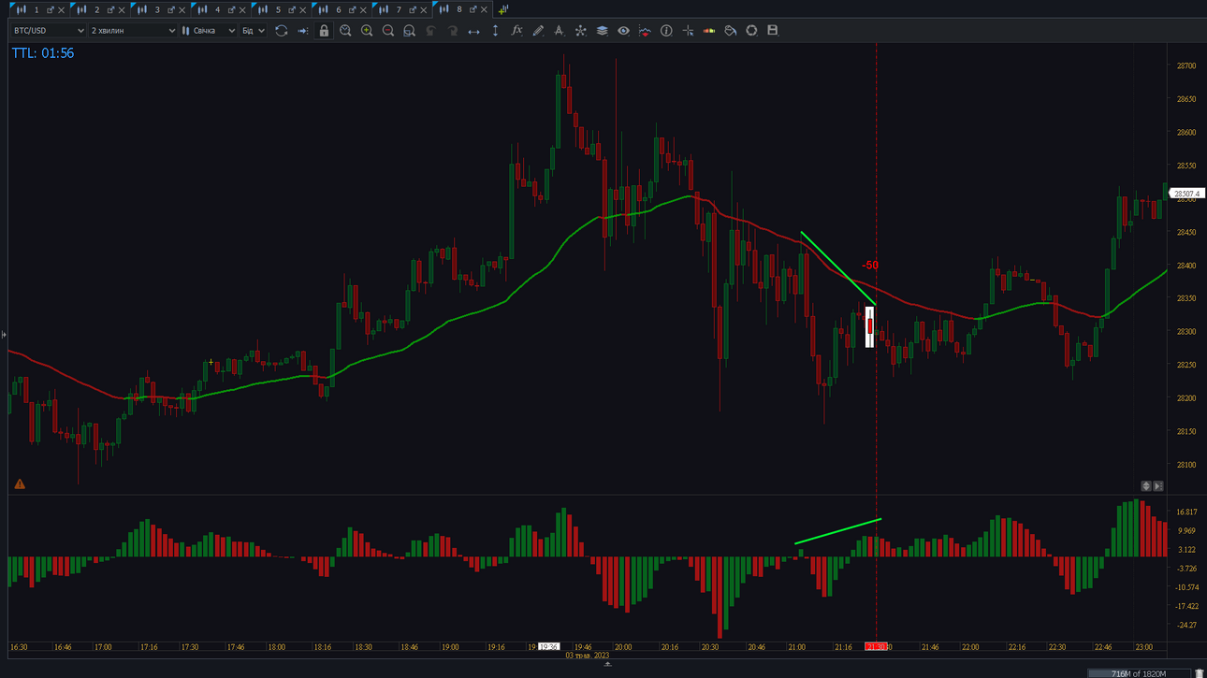The image size is (1207, 678).
Task: Open the BTC/USD symbol dropdown
Action: 49,31
